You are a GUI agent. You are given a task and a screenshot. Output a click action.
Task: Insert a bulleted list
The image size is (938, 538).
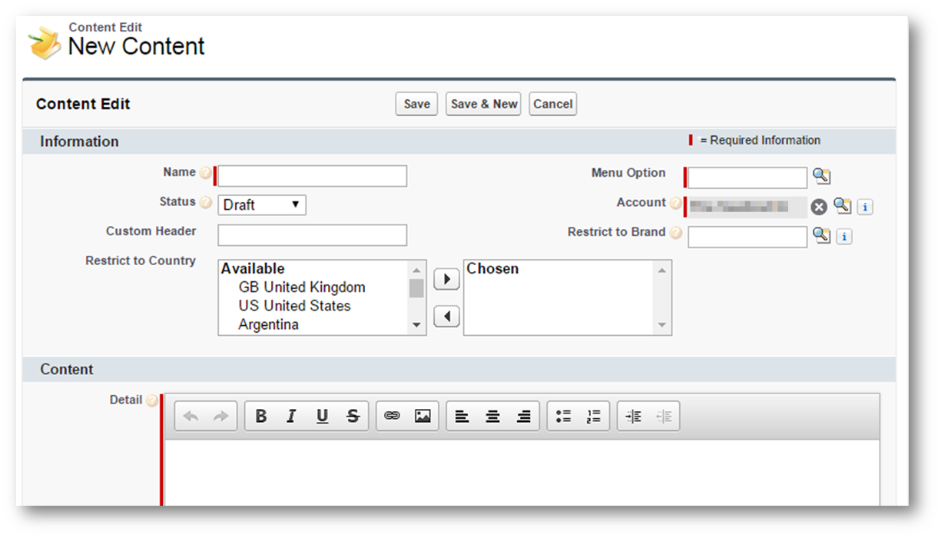click(x=563, y=417)
